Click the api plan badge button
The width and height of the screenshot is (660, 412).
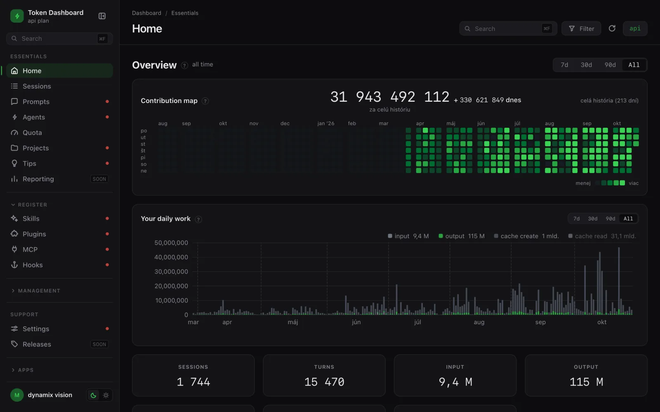[635, 28]
